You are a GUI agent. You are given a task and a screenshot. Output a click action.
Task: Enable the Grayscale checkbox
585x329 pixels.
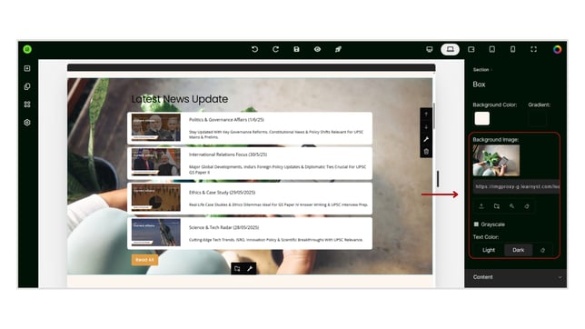[476, 224]
